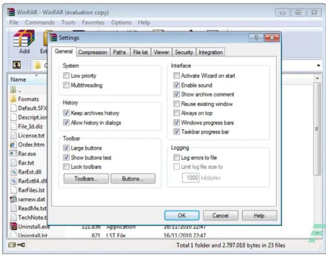Click the Order.htm file icon
Viewport: 326px width, 255px height.
tap(13, 145)
